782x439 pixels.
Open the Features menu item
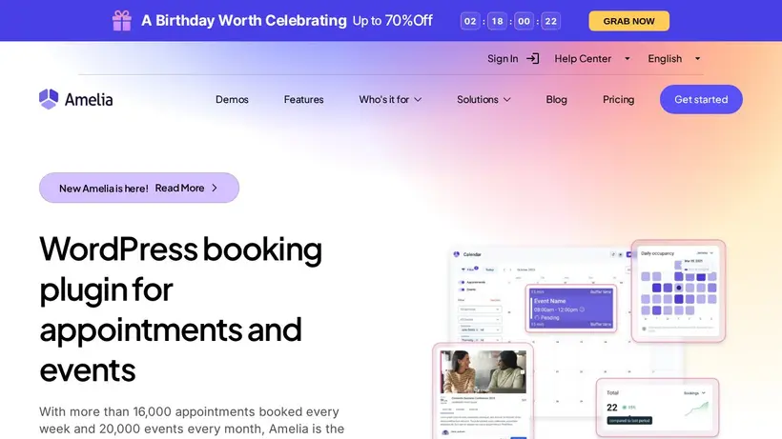pyautogui.click(x=303, y=100)
